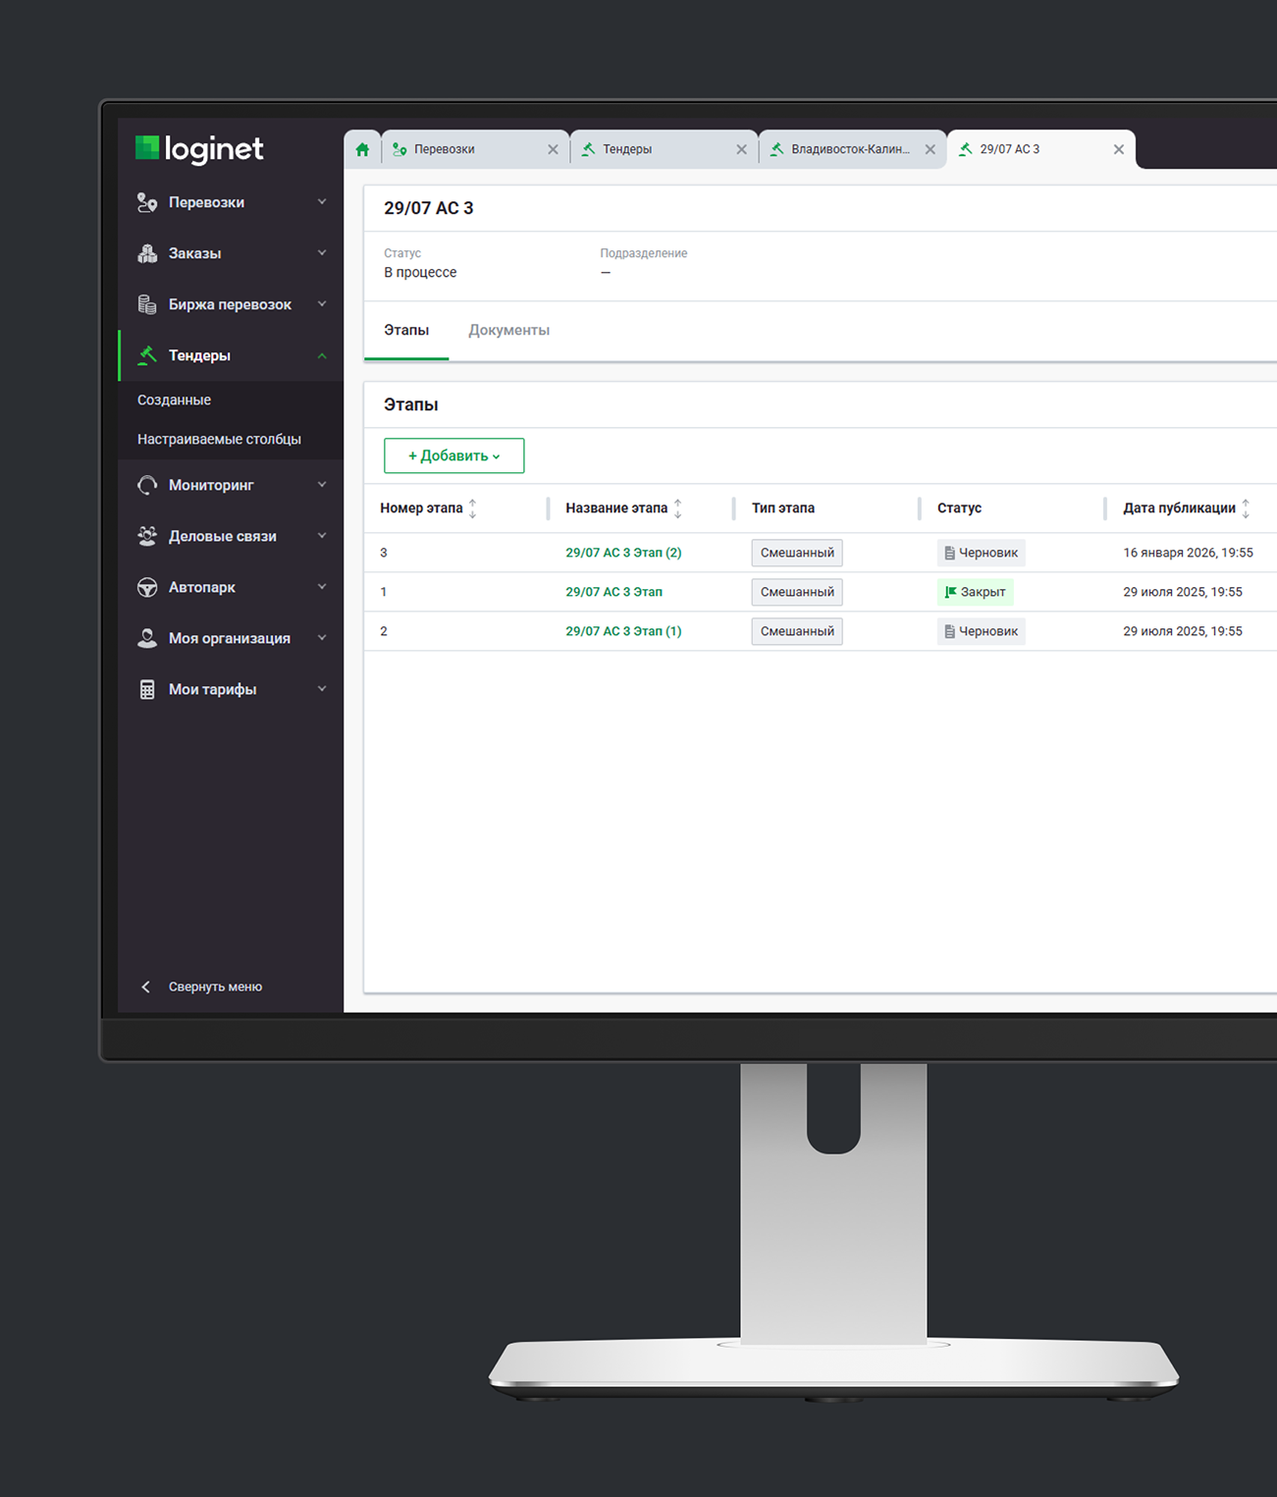Click the Деловые связи people icon
The width and height of the screenshot is (1277, 1497).
tap(147, 536)
